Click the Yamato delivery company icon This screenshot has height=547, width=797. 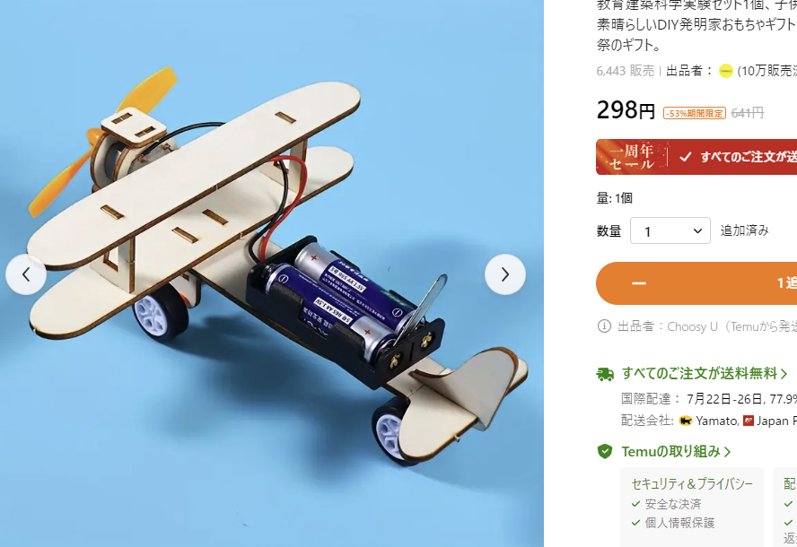[x=686, y=421]
